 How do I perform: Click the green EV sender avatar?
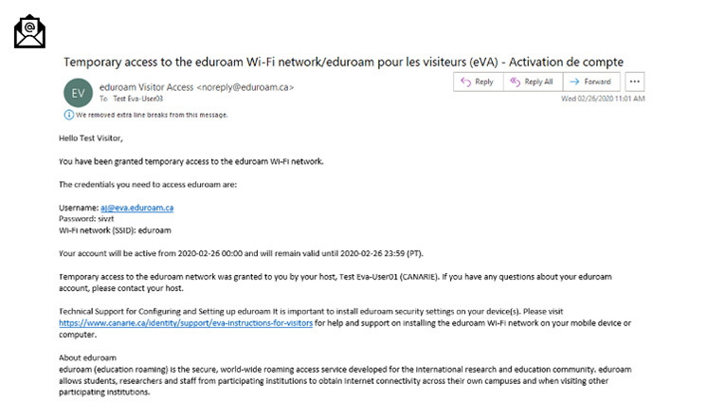pyautogui.click(x=77, y=92)
